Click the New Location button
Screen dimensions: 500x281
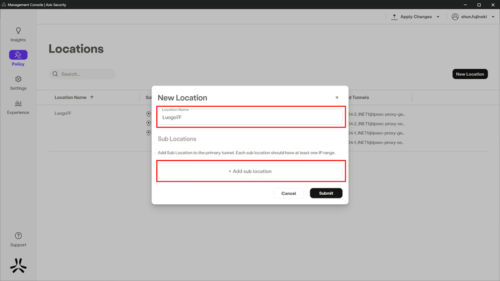(469, 74)
